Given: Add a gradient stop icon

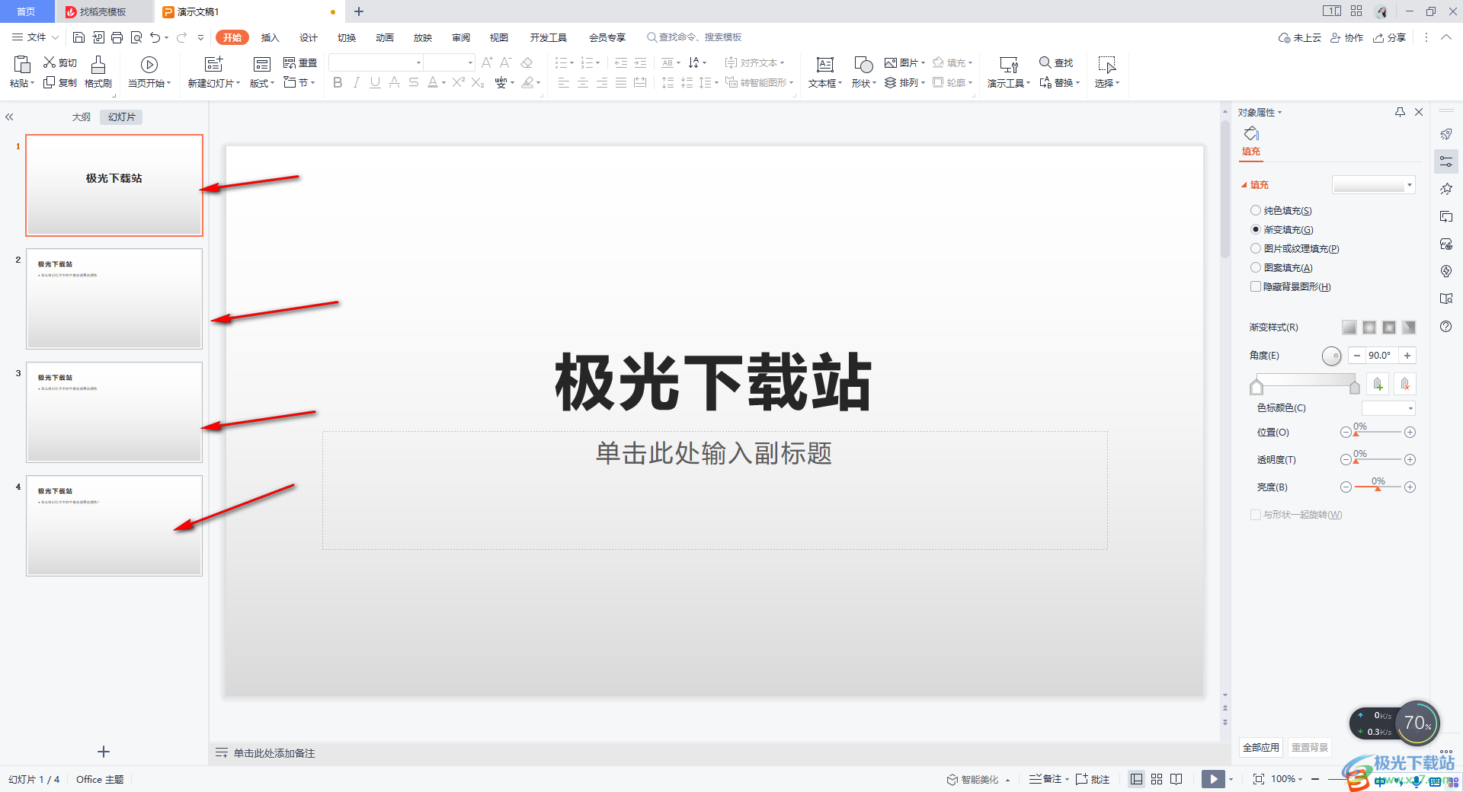Looking at the screenshot, I should click(1378, 384).
